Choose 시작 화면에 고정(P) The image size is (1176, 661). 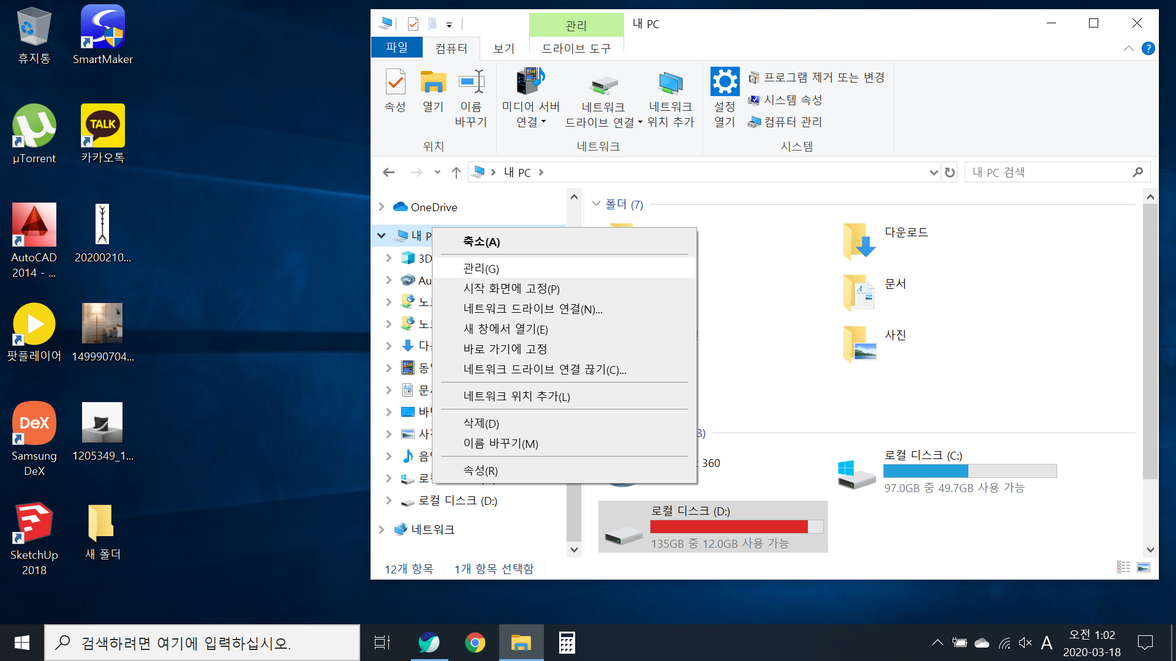[564, 289]
